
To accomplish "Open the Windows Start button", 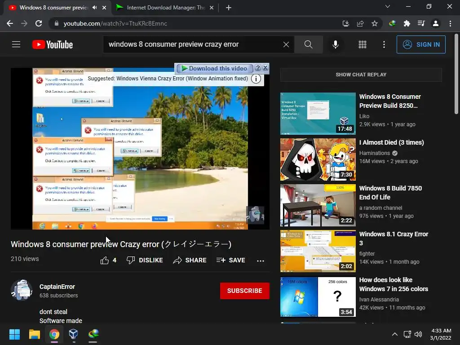I will 14,334.
